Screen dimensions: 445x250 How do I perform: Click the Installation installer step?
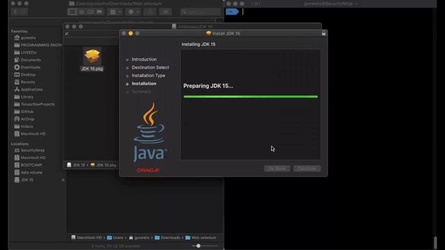coord(144,83)
